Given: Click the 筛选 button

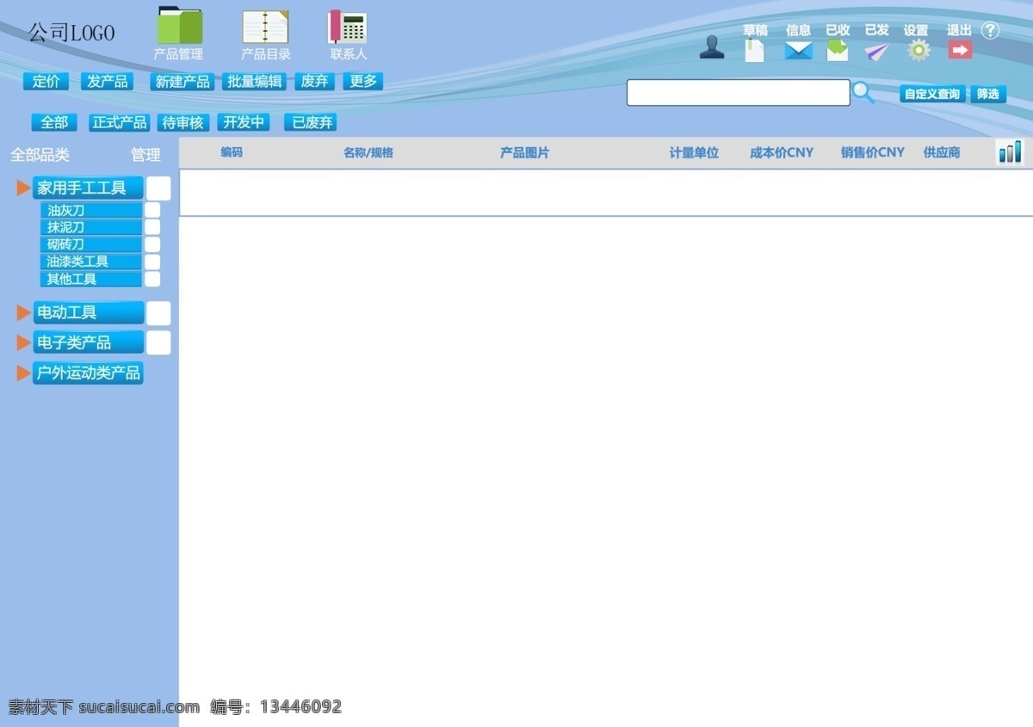Looking at the screenshot, I should 988,94.
